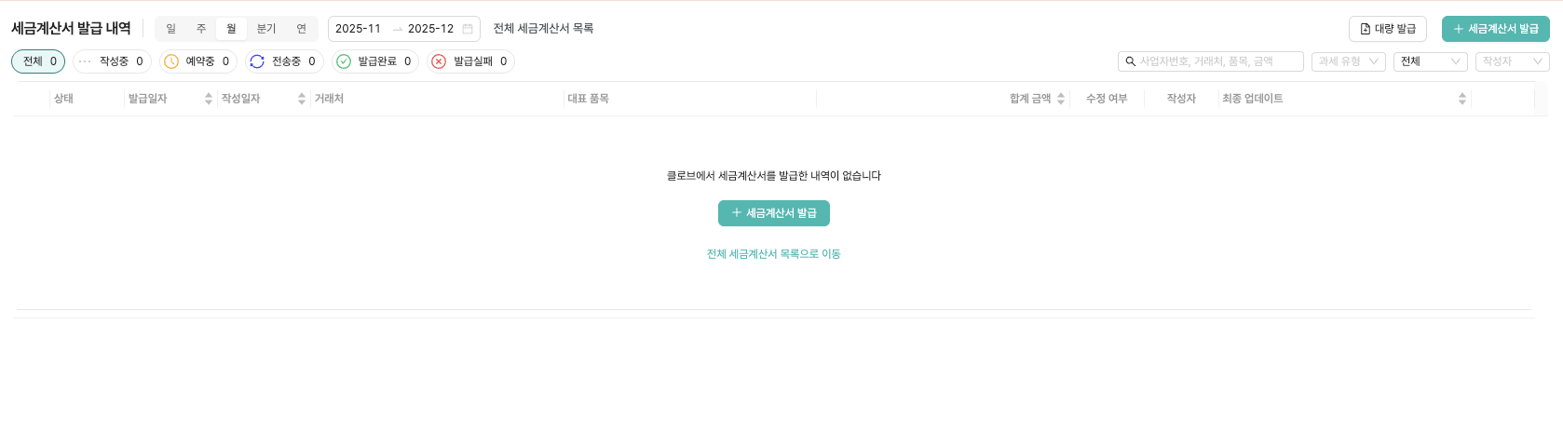Screen dimensions: 1563x433
Task: Filter by 발급완료 status
Action: point(374,61)
